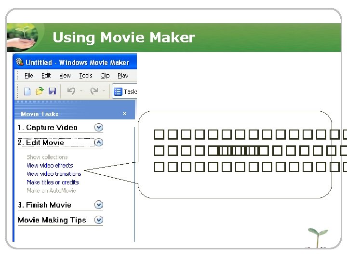Open the View video effects link
Viewport: 347px width, 260px height.
50,165
